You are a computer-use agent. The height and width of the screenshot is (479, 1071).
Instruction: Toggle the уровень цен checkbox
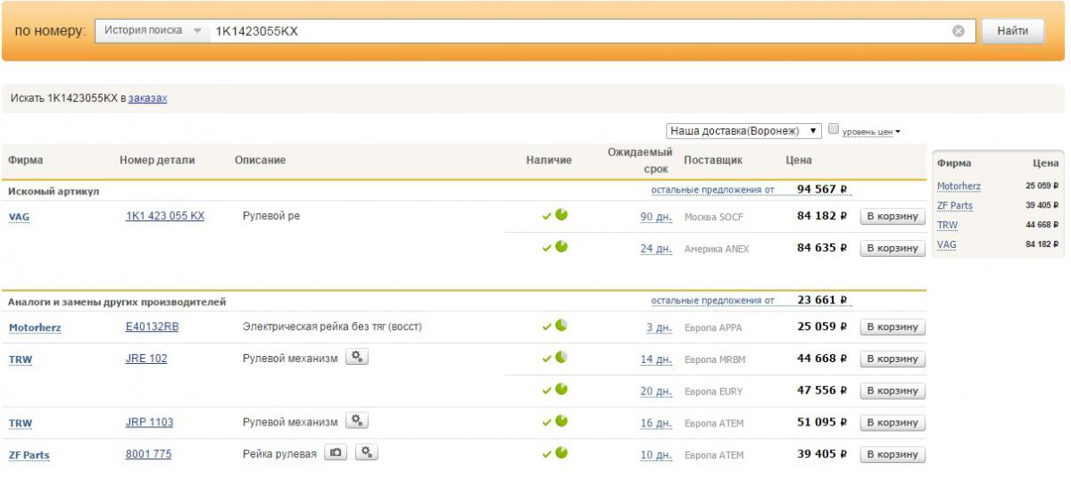(834, 129)
